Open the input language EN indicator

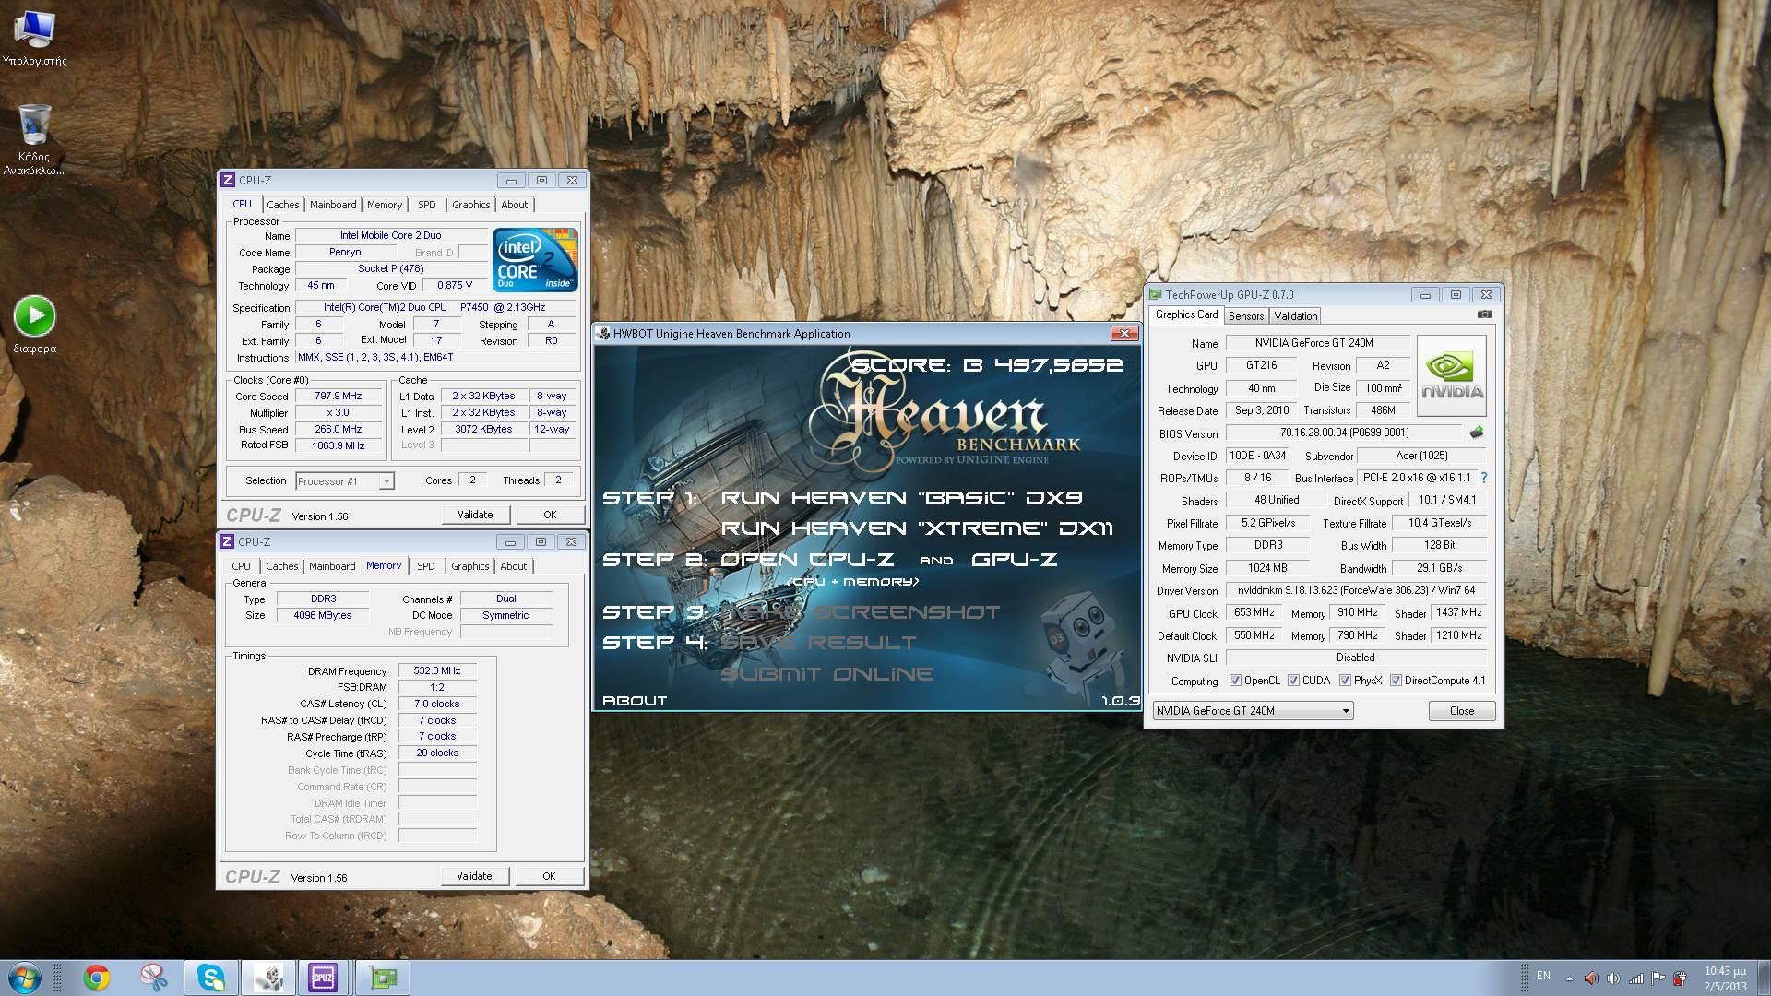(x=1543, y=976)
